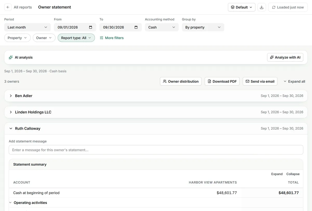
Task: Open the Accounting method Cash dropdown
Action: pos(162,27)
